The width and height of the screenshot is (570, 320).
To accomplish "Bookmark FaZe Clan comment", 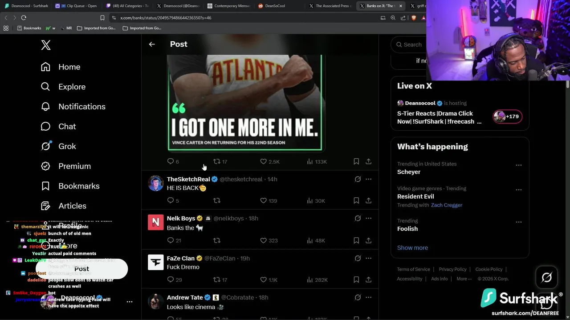I will (x=356, y=280).
